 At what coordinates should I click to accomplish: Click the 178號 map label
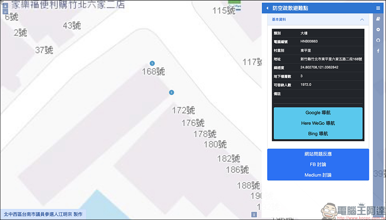[205, 134]
